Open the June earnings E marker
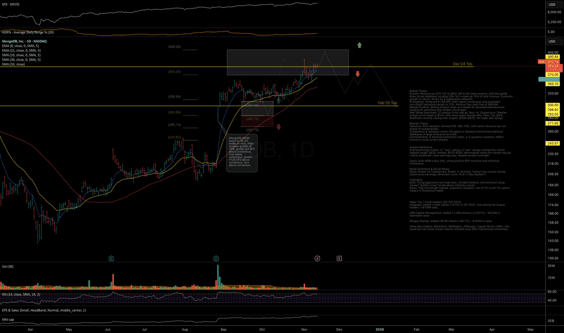Screen dimensions: 564x333 point(111,259)
